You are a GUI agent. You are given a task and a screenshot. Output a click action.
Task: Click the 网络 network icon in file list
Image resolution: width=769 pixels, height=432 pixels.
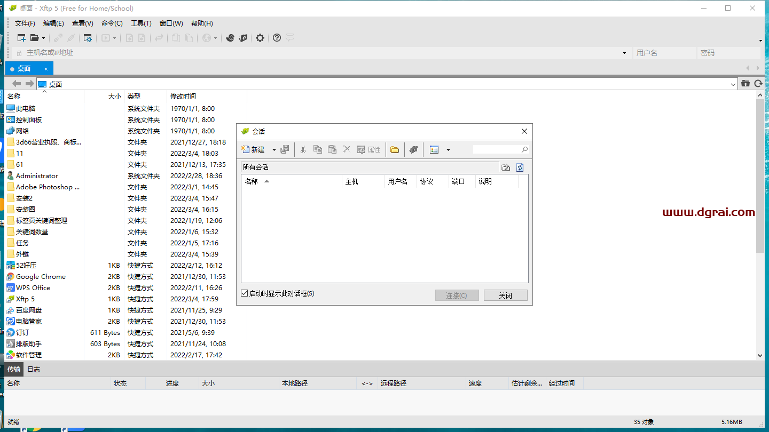point(10,131)
